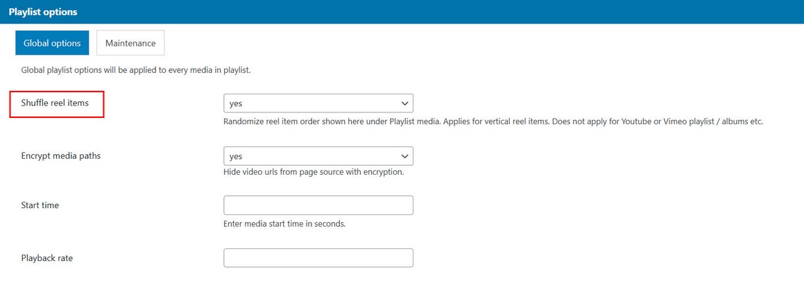Select the Start time label

[40, 205]
